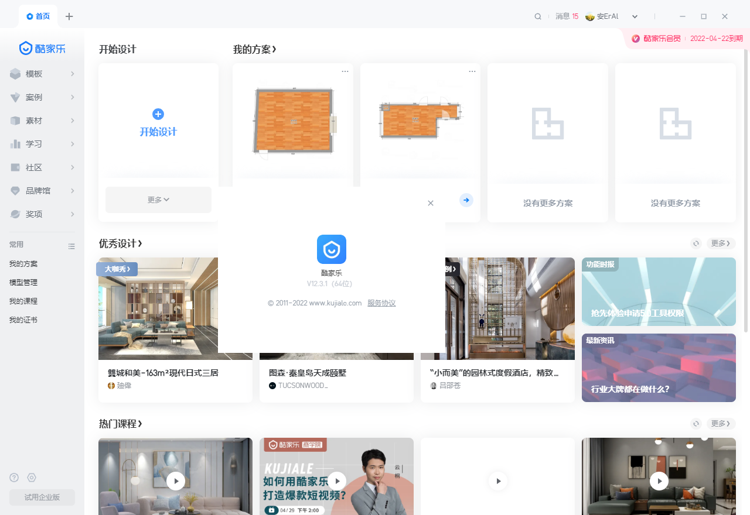Play the first course video
This screenshot has height=515, width=750.
(176, 481)
